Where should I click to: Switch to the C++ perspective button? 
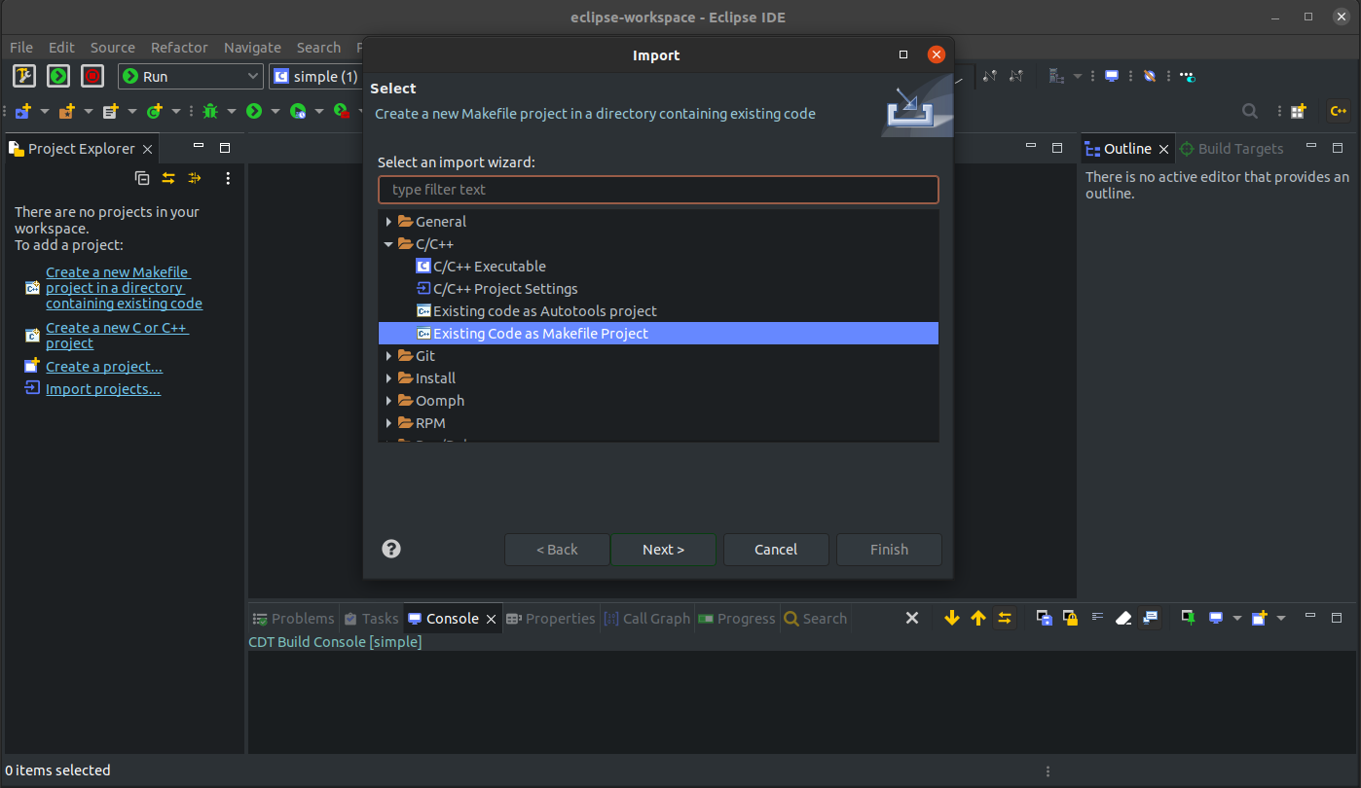[1339, 112]
